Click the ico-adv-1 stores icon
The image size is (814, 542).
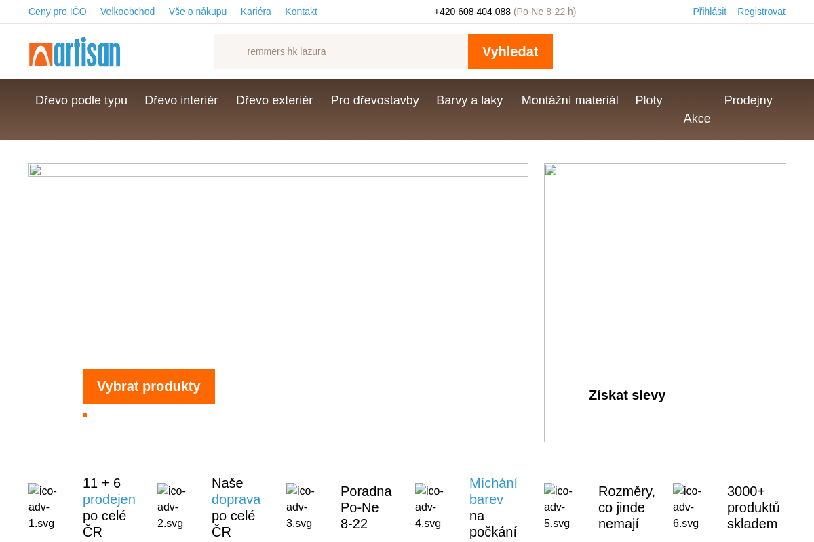pos(42,507)
